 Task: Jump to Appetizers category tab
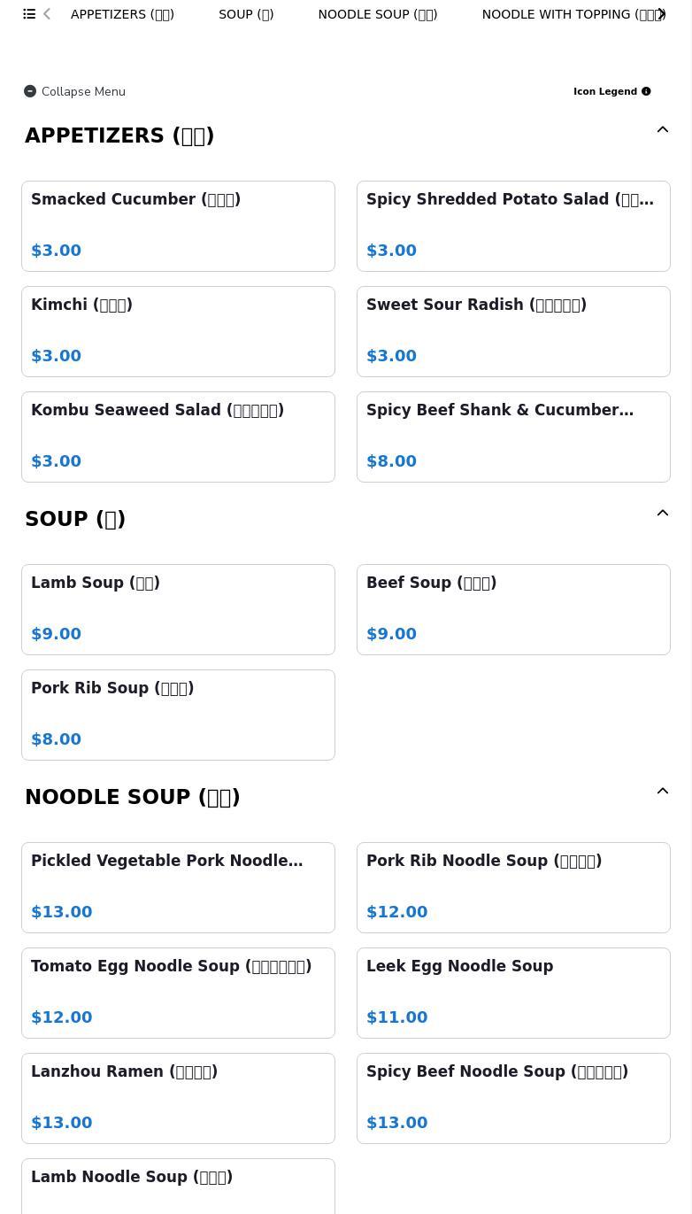pyautogui.click(x=122, y=14)
